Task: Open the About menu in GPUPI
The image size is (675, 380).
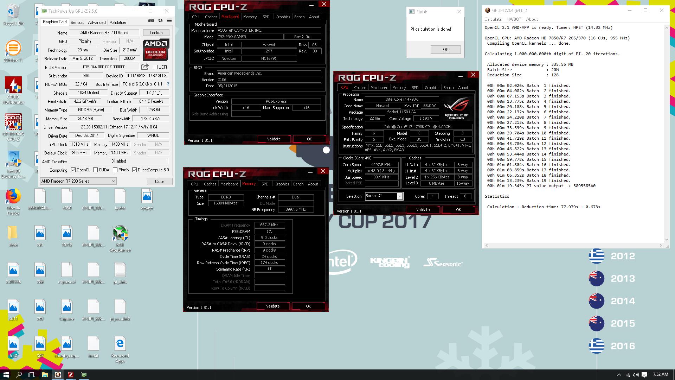Action: pyautogui.click(x=532, y=19)
